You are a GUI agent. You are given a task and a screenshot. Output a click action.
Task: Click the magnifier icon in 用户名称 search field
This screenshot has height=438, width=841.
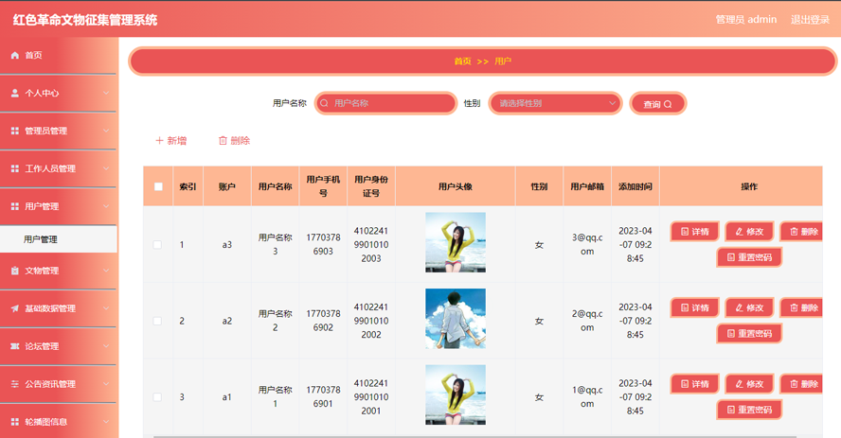[x=324, y=103]
